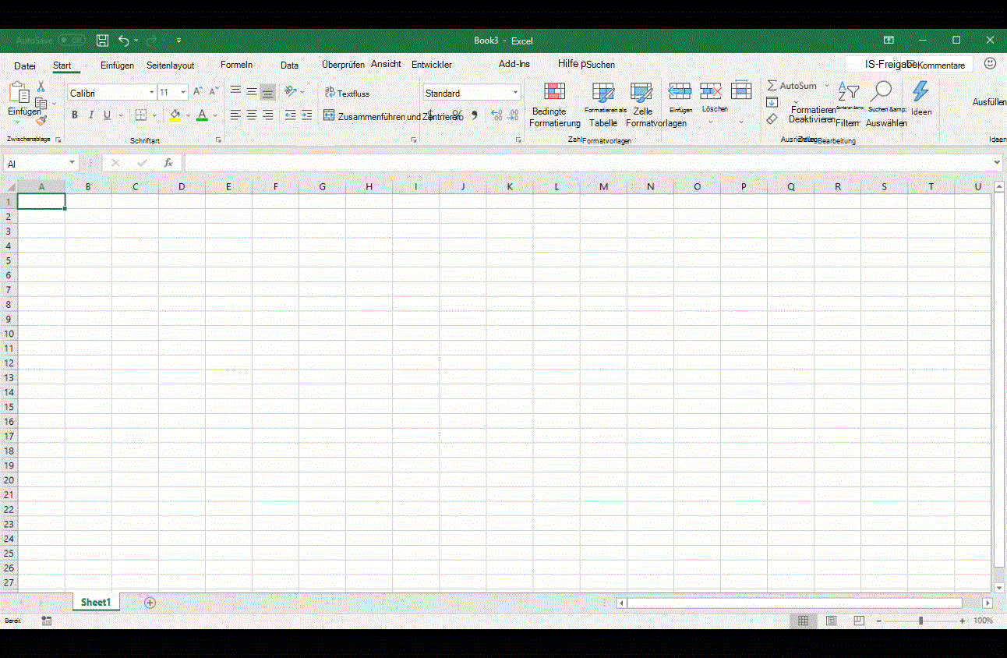Click the Zelle Formatvorlagen icon

point(641,94)
